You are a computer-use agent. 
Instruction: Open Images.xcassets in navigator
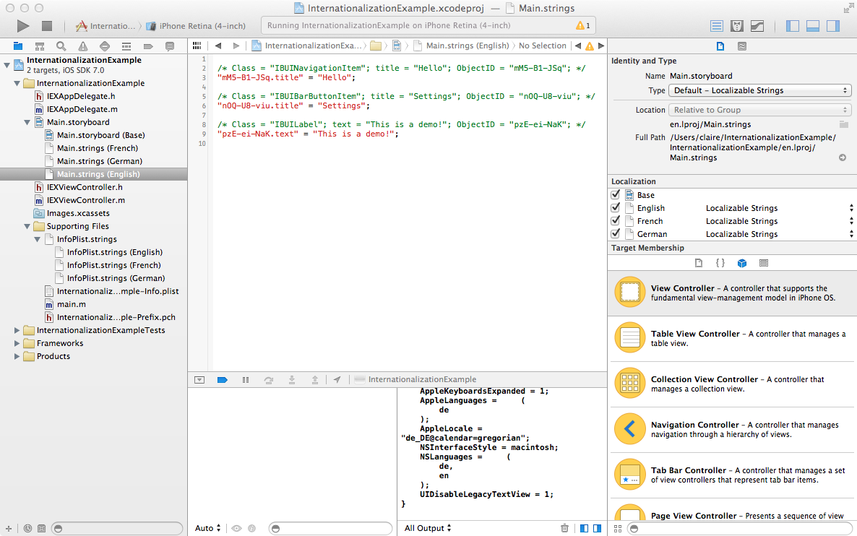pyautogui.click(x=77, y=213)
